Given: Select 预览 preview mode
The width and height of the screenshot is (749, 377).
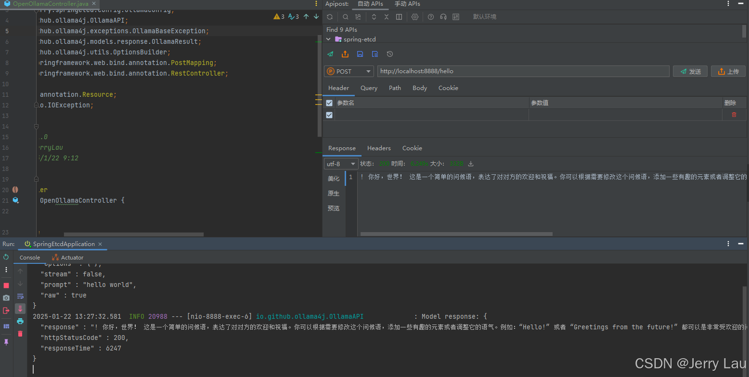Looking at the screenshot, I should coord(334,208).
